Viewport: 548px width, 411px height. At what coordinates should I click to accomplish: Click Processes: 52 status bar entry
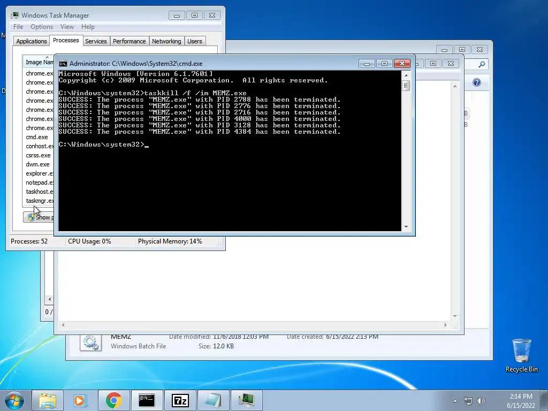pyautogui.click(x=29, y=241)
